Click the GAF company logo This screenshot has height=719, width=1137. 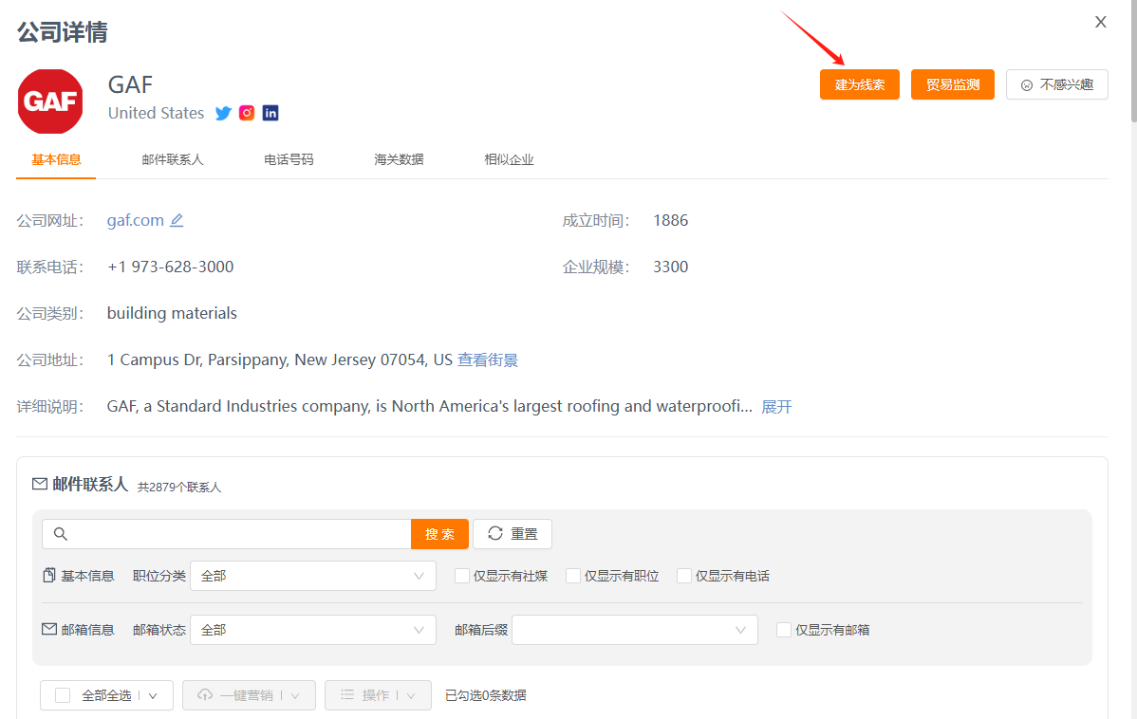(x=50, y=101)
